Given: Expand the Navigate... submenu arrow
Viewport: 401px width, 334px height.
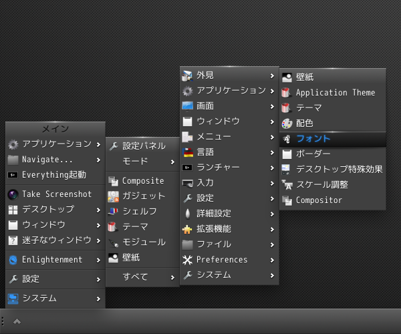Looking at the screenshot, I should (x=98, y=160).
